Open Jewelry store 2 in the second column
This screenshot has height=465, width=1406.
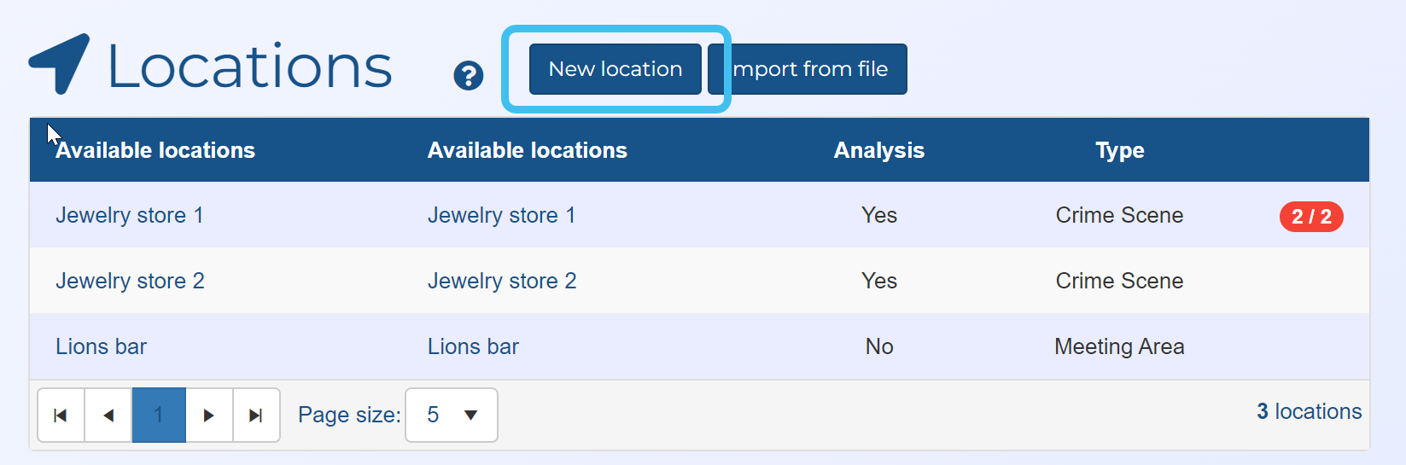502,281
